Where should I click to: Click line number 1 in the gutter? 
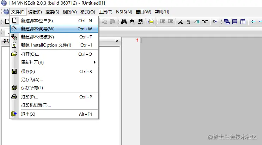(138, 40)
